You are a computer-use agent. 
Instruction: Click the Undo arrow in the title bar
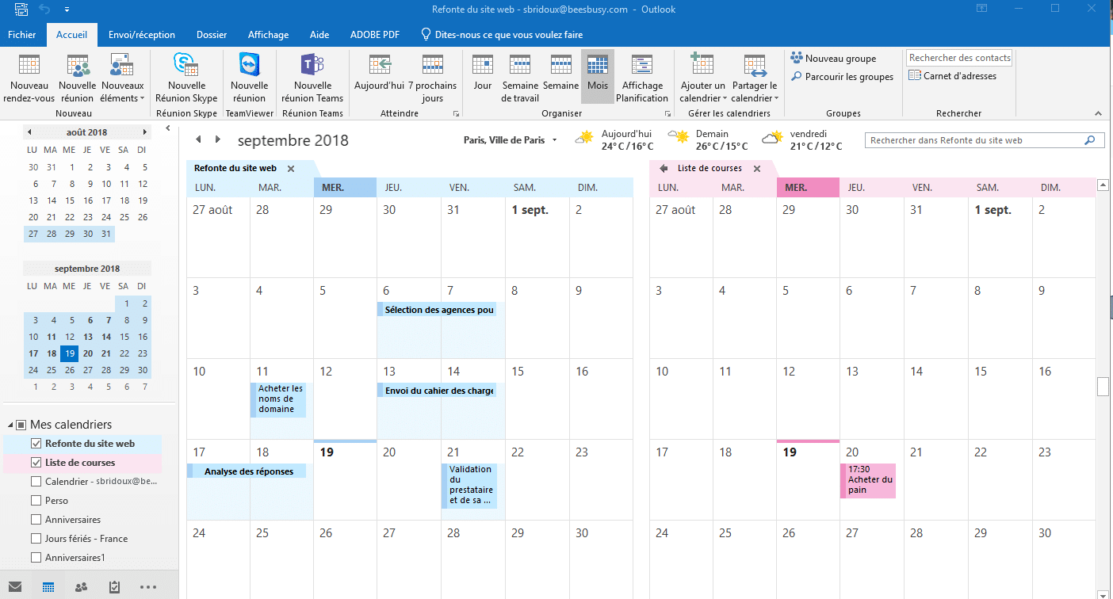pyautogui.click(x=44, y=10)
